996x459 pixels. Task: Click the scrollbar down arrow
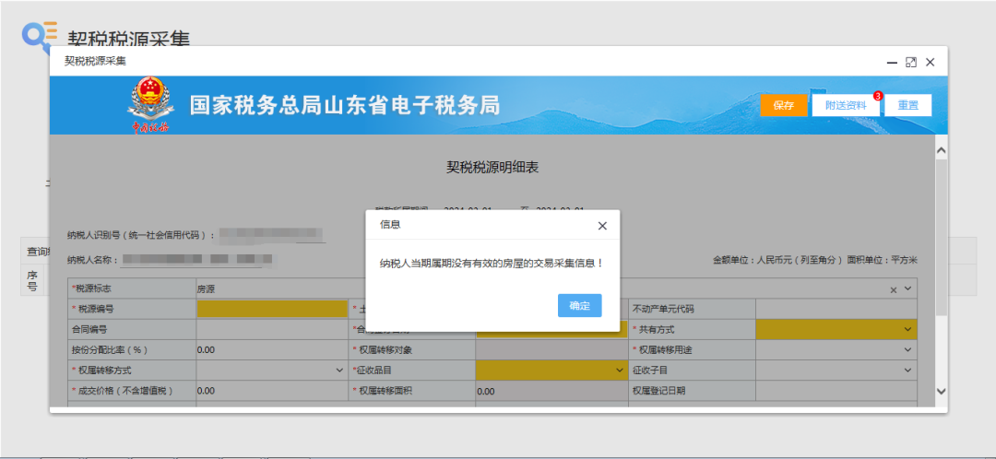click(941, 391)
